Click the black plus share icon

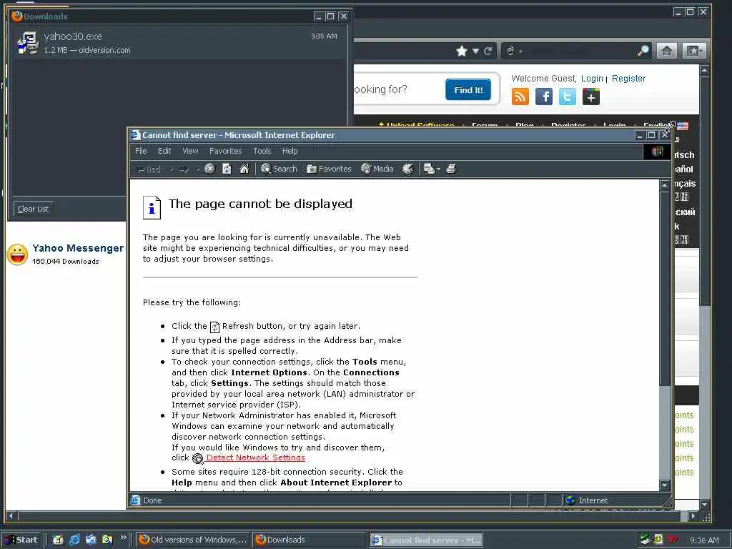591,97
